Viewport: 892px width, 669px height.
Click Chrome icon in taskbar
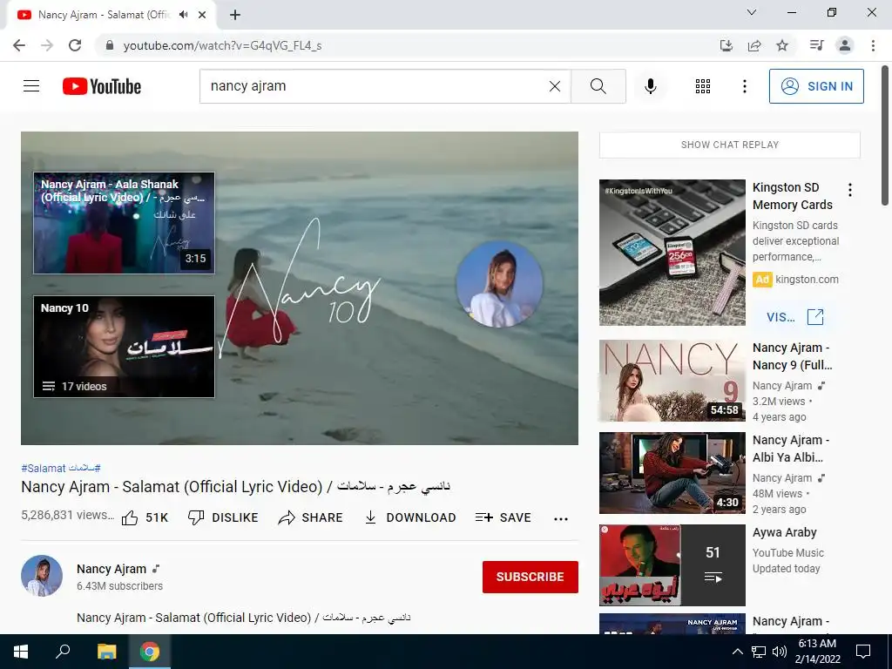point(150,652)
